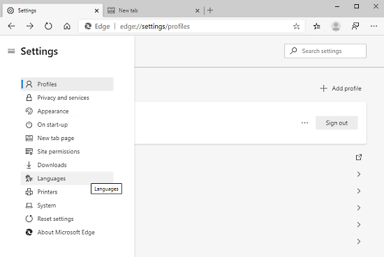Viewport: 384px width, 257px height.
Task: Click Add profile
Action: point(341,88)
